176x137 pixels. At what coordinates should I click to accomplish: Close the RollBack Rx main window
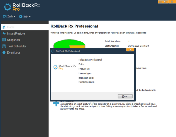click(x=172, y=2)
